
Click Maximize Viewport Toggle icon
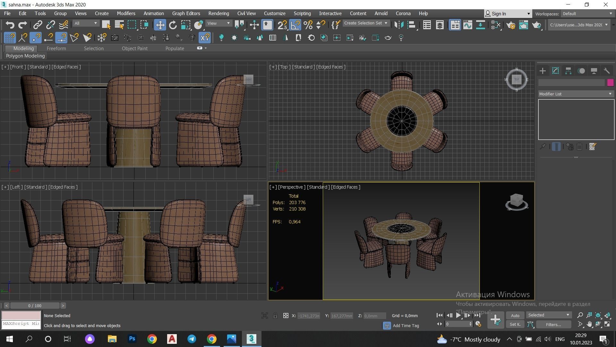pyautogui.click(x=608, y=325)
